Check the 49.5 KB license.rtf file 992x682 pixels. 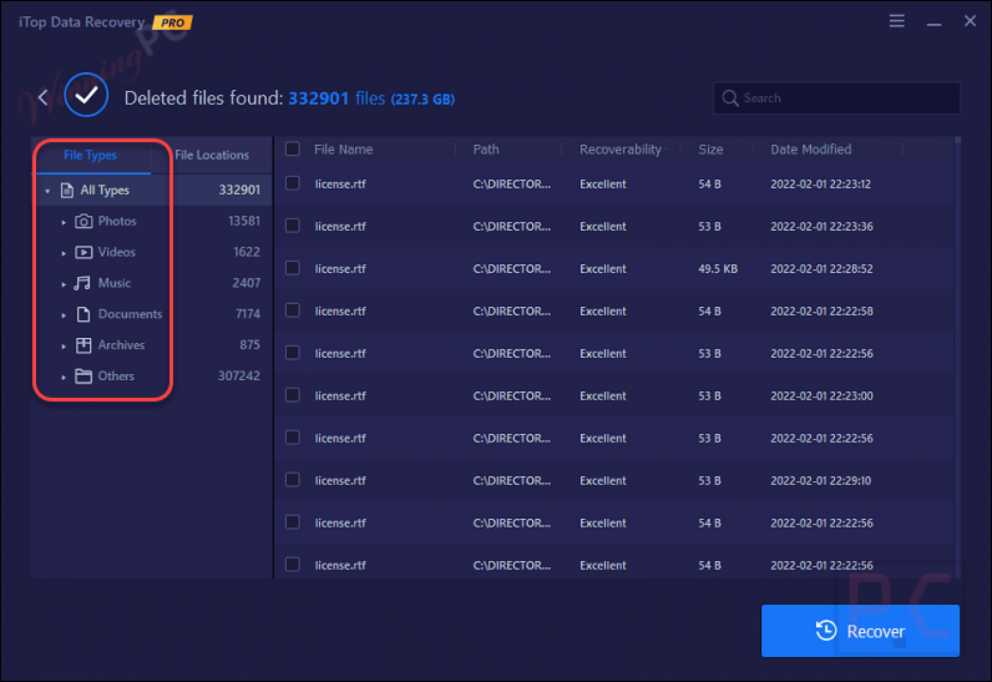tap(292, 268)
